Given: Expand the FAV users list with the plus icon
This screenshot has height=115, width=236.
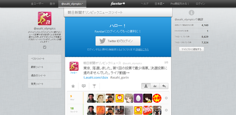Looking at the screenshot, I should click(x=166, y=98).
